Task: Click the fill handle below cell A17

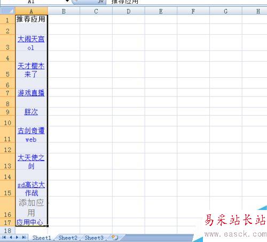Action: [x=48, y=226]
